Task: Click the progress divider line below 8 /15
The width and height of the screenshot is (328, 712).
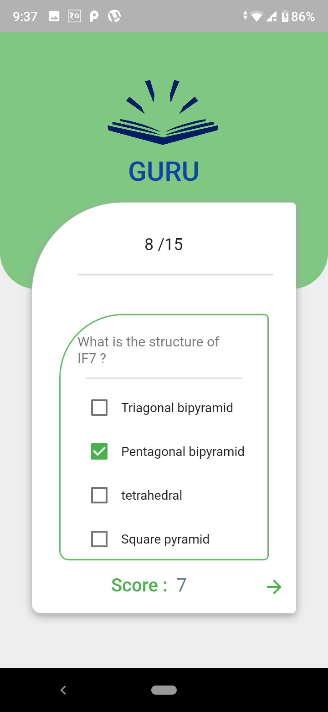Action: click(x=175, y=274)
